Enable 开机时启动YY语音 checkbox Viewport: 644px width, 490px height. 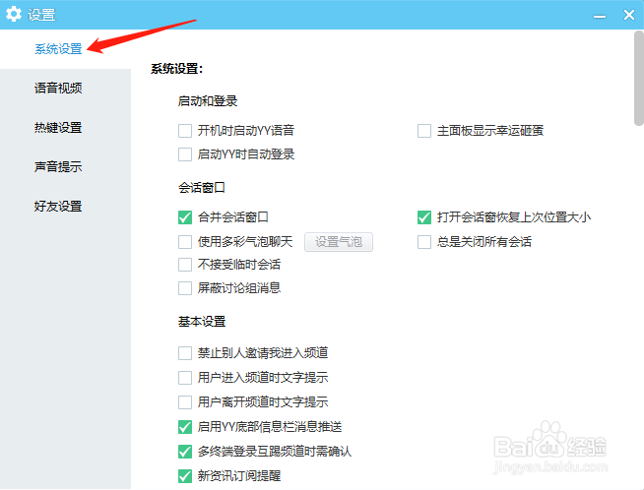(x=185, y=131)
